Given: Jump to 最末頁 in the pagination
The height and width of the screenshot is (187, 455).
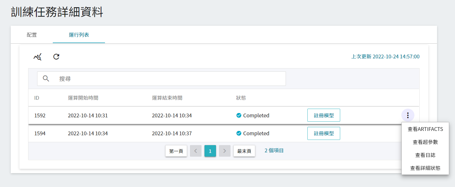Looking at the screenshot, I should click(x=244, y=151).
